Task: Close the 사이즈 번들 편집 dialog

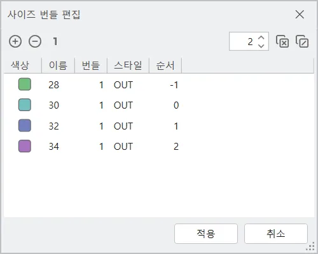Action: [300, 15]
